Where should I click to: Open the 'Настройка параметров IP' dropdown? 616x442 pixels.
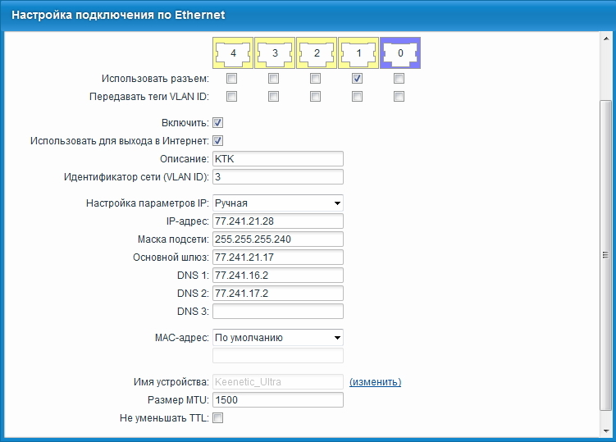[277, 203]
